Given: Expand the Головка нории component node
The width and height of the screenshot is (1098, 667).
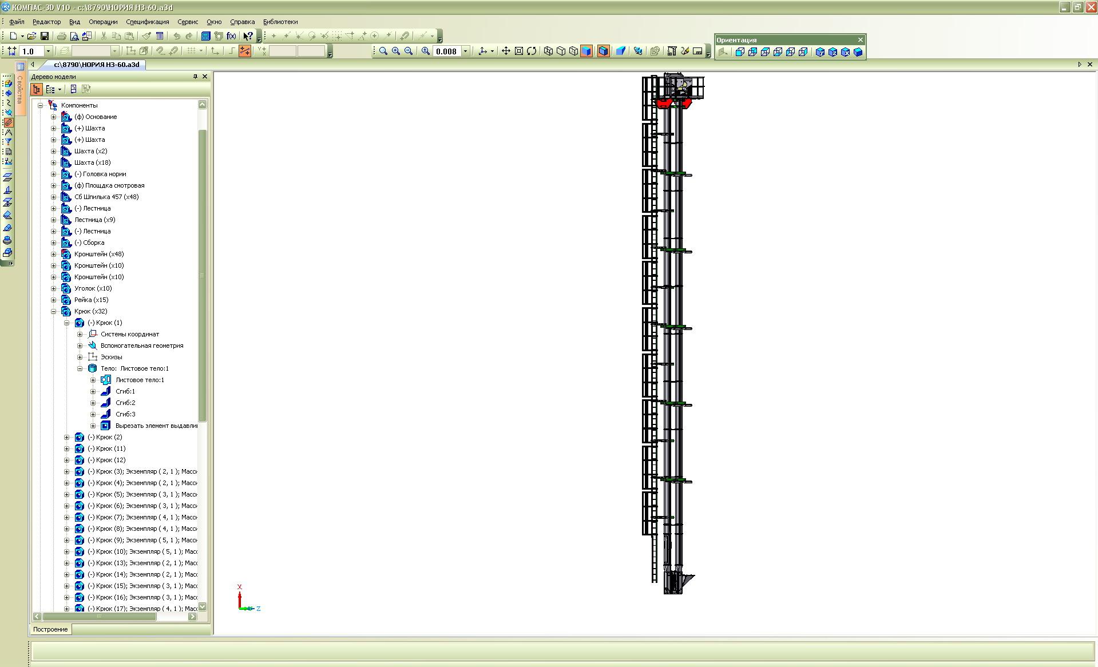Looking at the screenshot, I should 54,174.
